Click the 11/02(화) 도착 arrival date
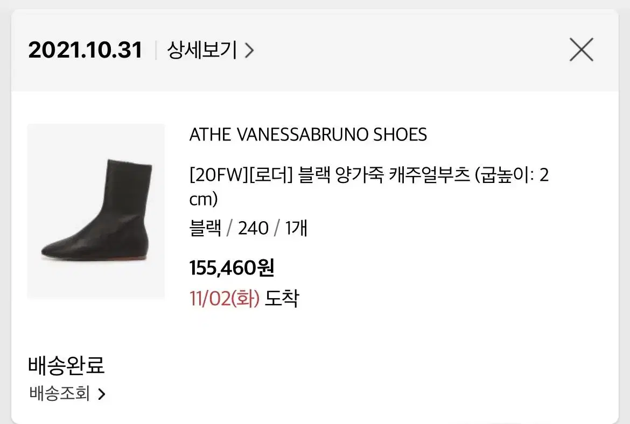Image resolution: width=630 pixels, height=424 pixels. [x=244, y=298]
